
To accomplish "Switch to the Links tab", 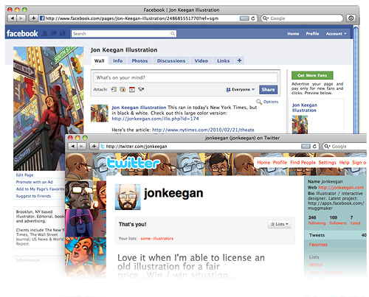I will [224, 60].
